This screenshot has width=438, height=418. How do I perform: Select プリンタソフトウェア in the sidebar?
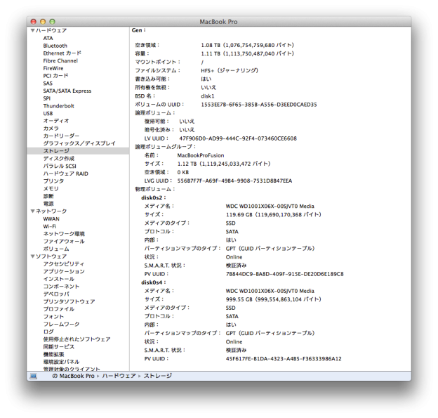coord(69,301)
